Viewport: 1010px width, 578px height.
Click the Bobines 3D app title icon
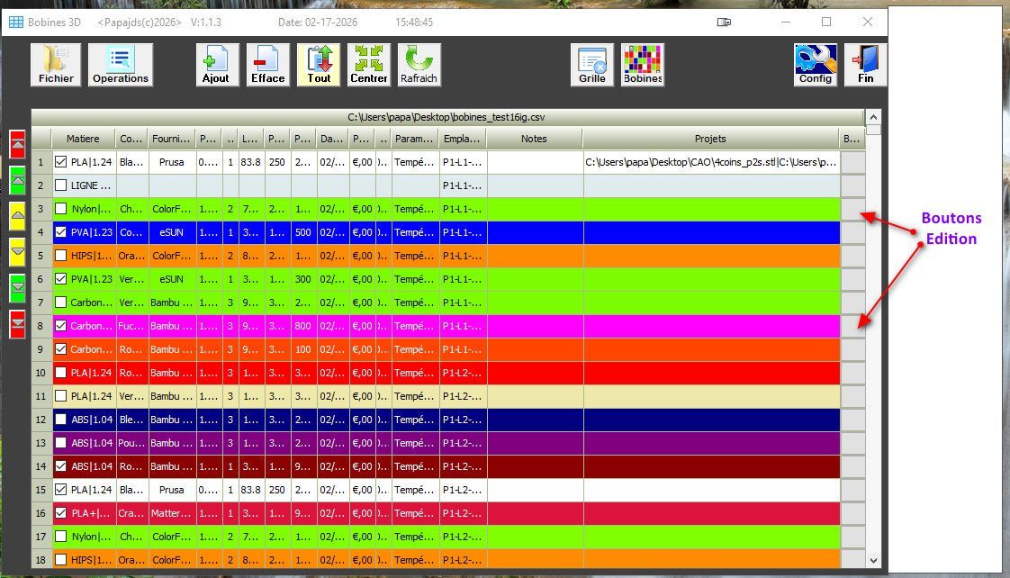[16, 22]
